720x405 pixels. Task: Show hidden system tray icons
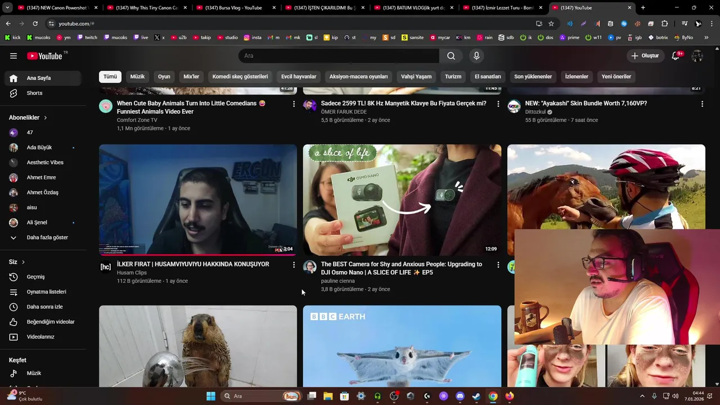tap(642, 396)
